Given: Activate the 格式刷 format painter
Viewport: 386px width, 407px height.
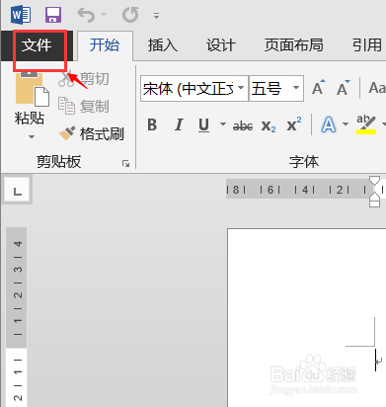Looking at the screenshot, I should pyautogui.click(x=92, y=133).
